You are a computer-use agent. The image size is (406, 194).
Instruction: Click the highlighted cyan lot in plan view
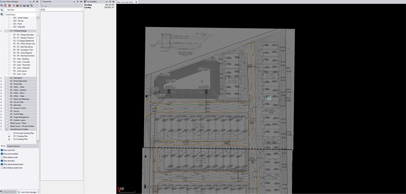click(x=269, y=98)
